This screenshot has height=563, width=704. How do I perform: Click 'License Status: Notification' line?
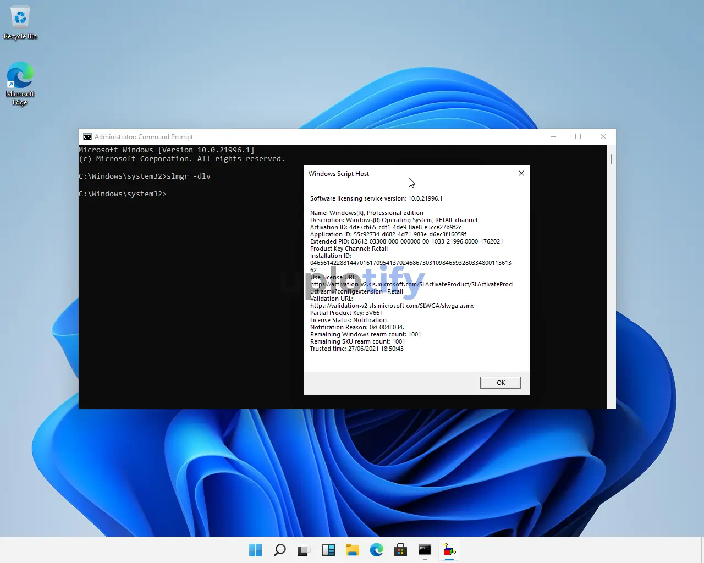(x=348, y=320)
